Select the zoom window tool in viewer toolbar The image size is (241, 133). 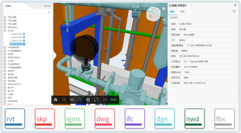64,100
